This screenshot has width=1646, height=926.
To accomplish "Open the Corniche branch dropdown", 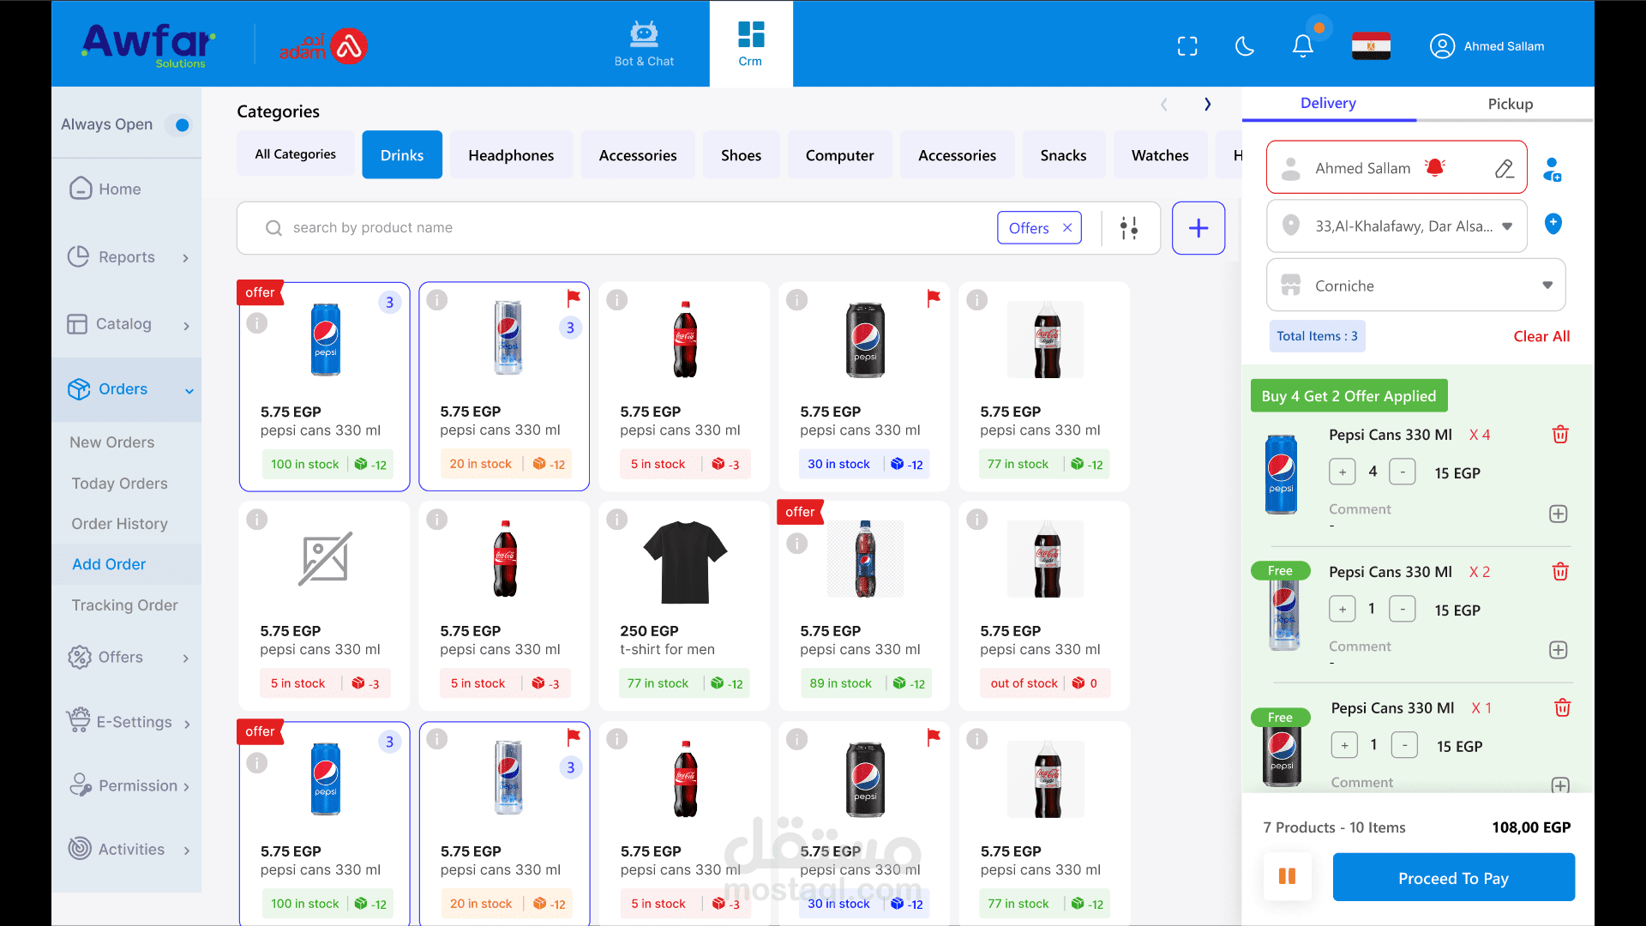I will (x=1547, y=286).
